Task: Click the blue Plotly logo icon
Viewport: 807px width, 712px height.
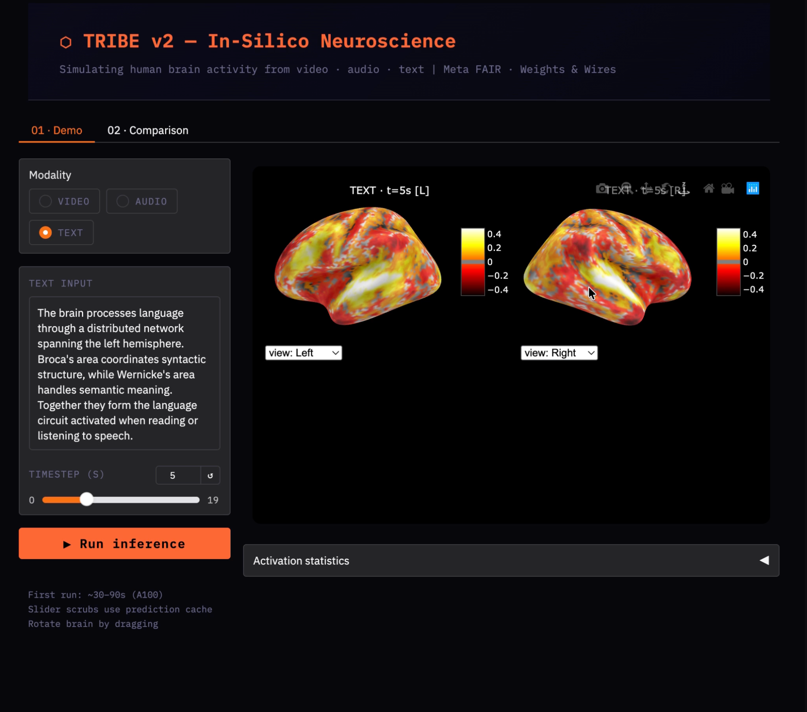Action: (x=753, y=188)
